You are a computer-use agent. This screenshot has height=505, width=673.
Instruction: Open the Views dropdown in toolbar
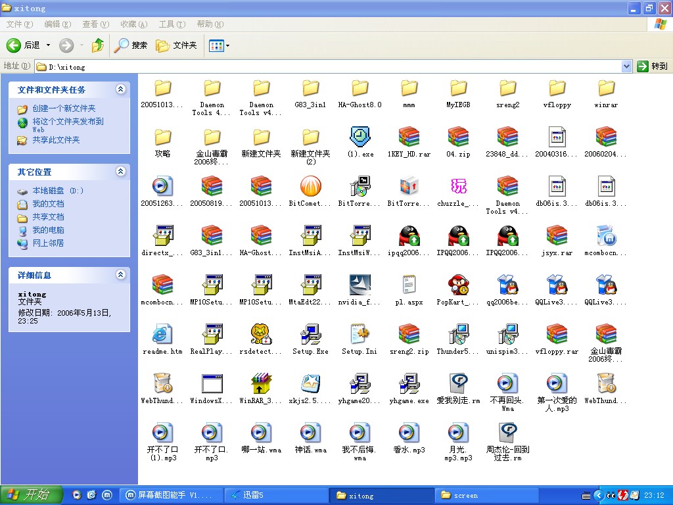[x=219, y=45]
